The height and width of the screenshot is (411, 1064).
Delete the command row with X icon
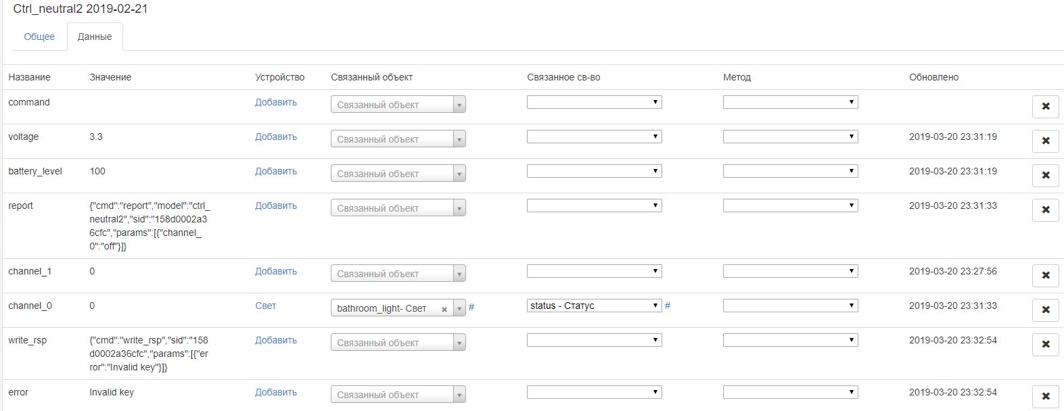(x=1045, y=106)
